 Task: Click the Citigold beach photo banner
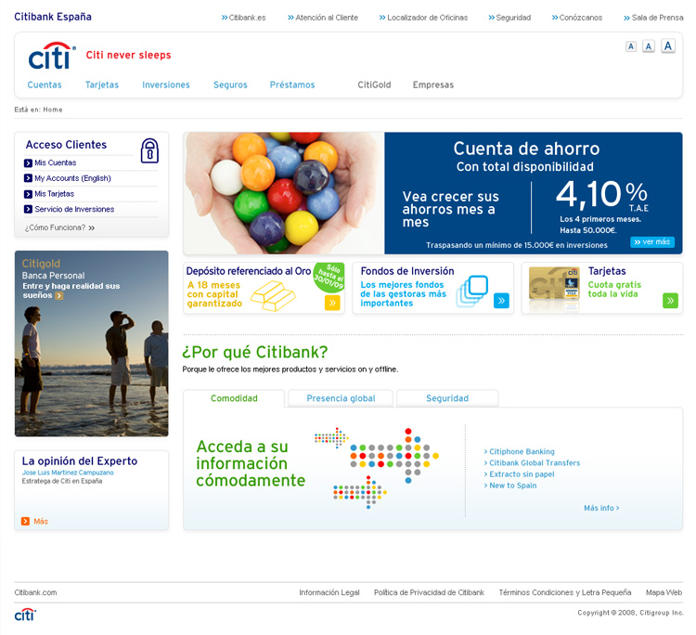point(92,343)
